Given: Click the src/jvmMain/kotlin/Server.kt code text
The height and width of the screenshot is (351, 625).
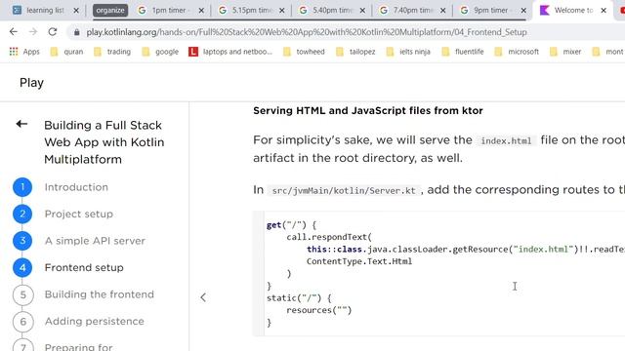Looking at the screenshot, I should [344, 191].
